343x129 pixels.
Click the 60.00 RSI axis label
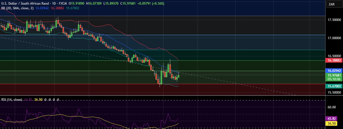pos(332,107)
